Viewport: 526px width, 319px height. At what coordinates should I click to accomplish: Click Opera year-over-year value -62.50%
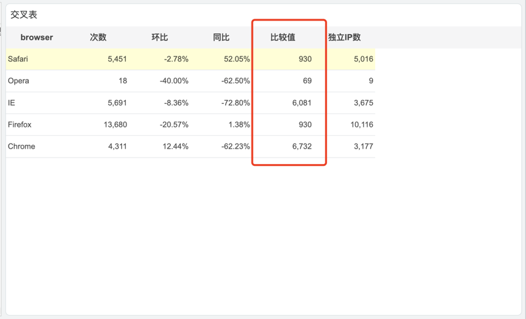tap(235, 81)
